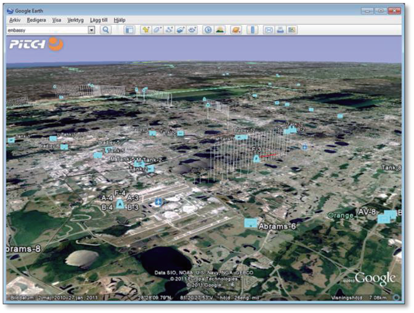Click the latitude coordinate readout
The width and height of the screenshot is (414, 313).
tap(155, 298)
